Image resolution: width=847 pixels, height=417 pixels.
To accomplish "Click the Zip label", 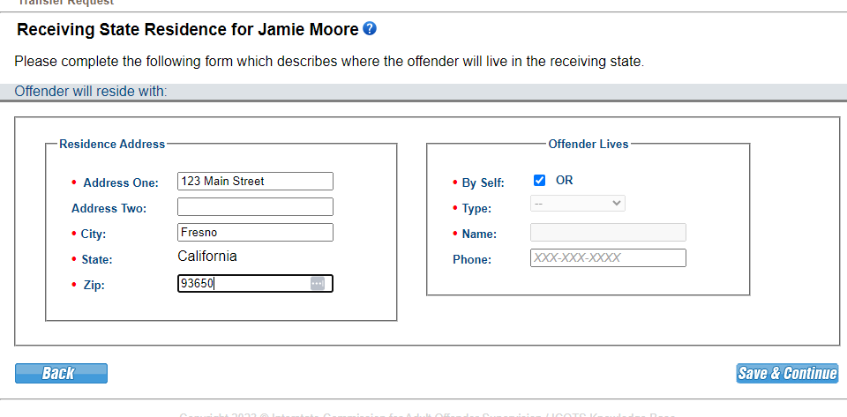I will pos(94,286).
